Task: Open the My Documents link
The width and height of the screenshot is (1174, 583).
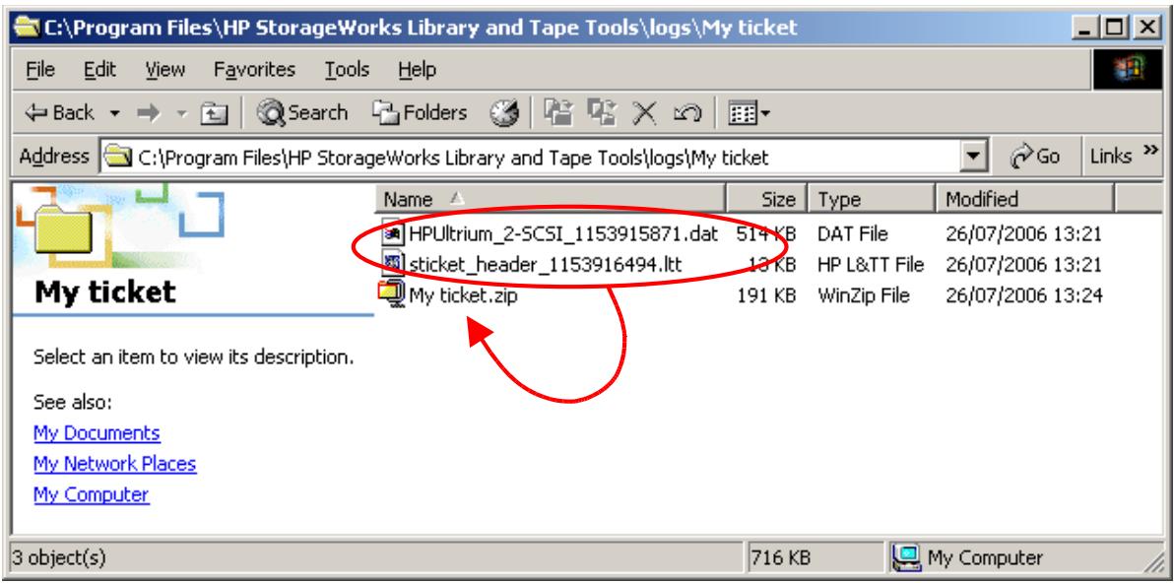Action: click(97, 433)
